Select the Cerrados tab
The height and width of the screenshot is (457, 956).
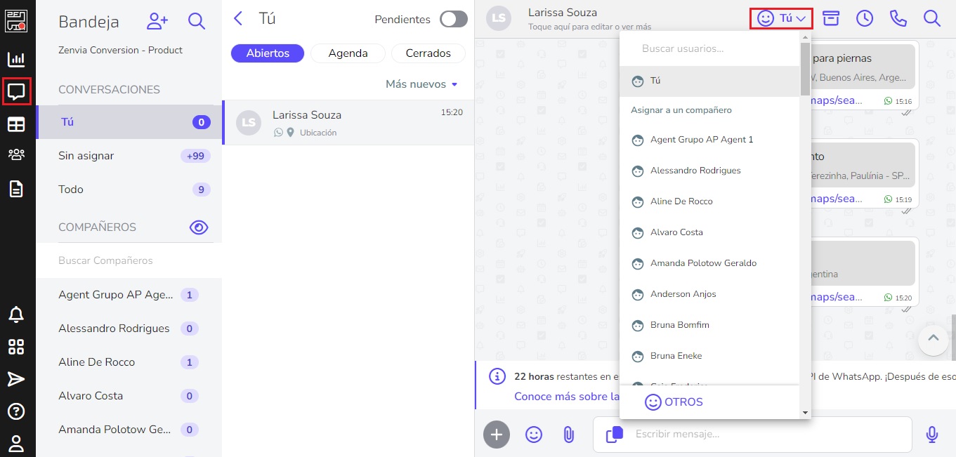(428, 53)
